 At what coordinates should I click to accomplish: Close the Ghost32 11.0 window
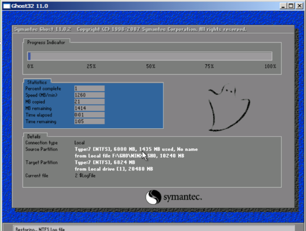coord(299,6)
